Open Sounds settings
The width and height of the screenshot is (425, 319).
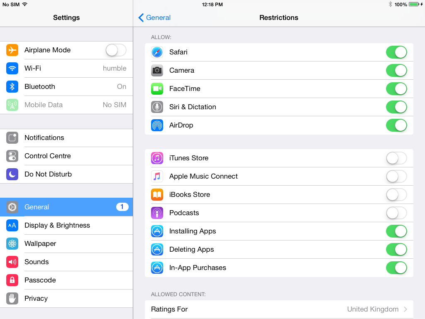[66, 262]
